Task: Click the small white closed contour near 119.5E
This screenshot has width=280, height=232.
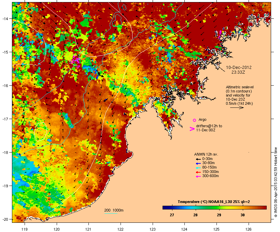Action: click(41, 132)
